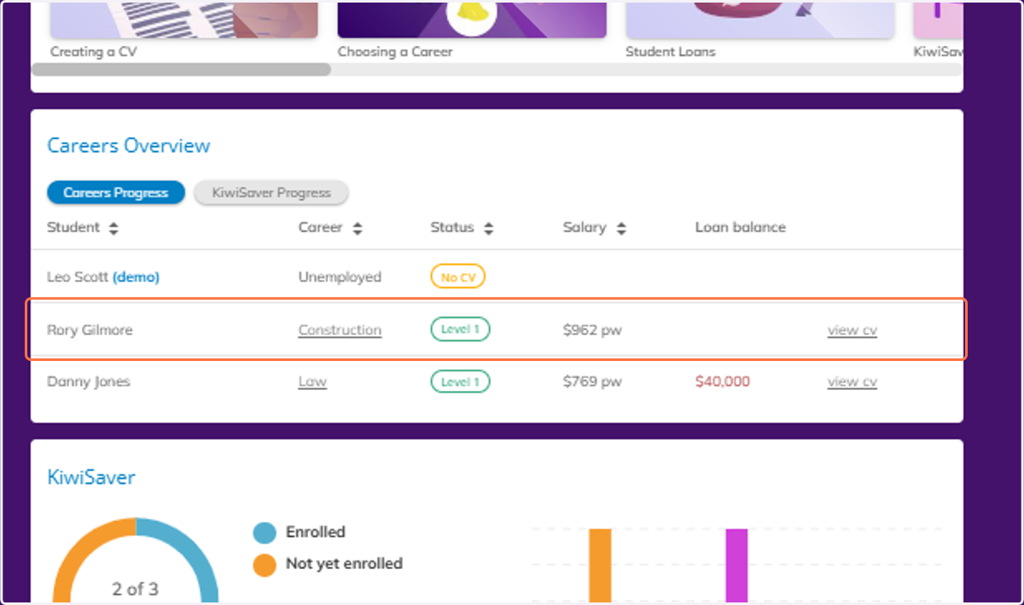Click the orange bar in KiwiSaver chart
Image resolution: width=1024 pixels, height=605 pixels.
[x=600, y=566]
